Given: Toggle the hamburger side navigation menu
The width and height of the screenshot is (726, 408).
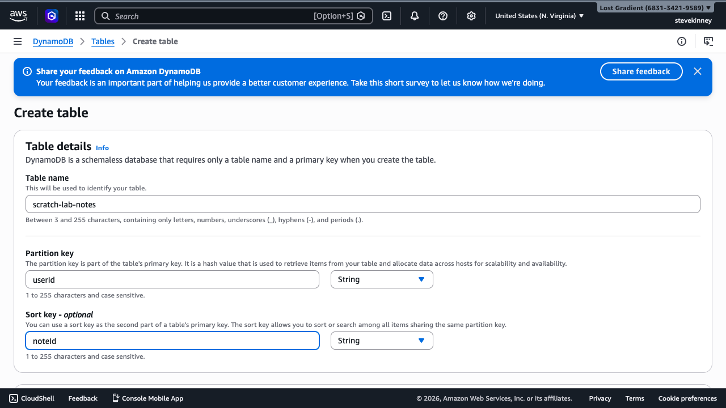Looking at the screenshot, I should coord(18,41).
